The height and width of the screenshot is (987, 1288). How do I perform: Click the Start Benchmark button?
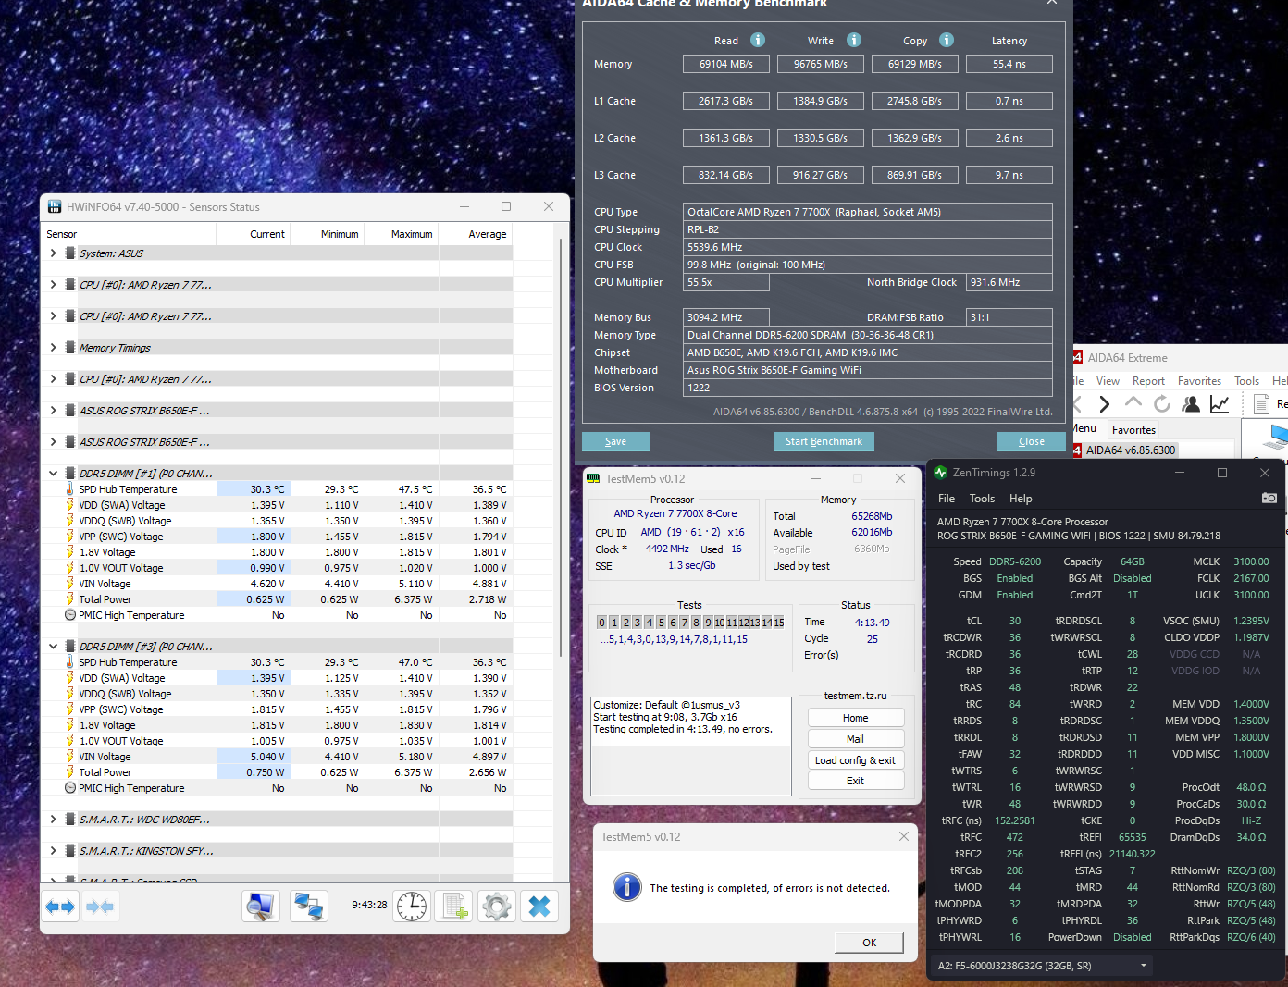[824, 441]
